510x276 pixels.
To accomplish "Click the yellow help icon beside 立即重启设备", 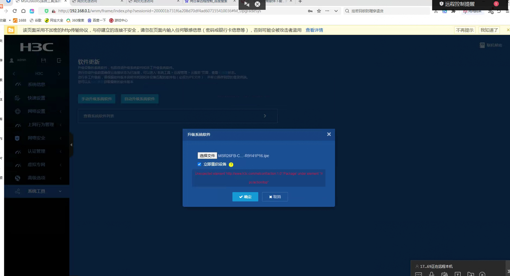I will tap(231, 164).
